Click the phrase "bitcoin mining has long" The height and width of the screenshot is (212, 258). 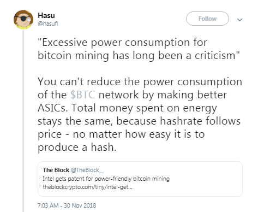point(96,55)
